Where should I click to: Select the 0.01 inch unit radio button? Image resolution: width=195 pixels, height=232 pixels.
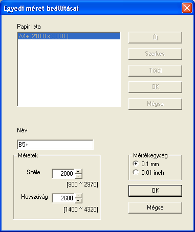click(136, 172)
